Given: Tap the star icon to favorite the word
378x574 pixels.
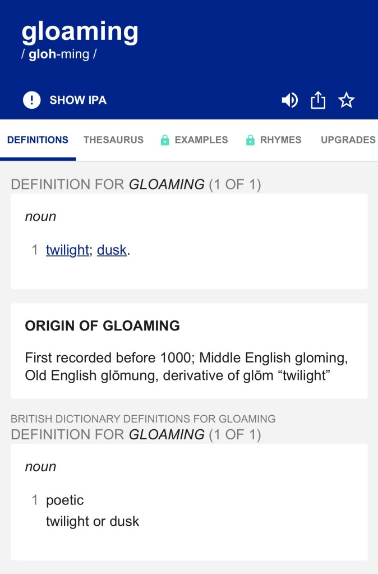Looking at the screenshot, I should pyautogui.click(x=347, y=100).
